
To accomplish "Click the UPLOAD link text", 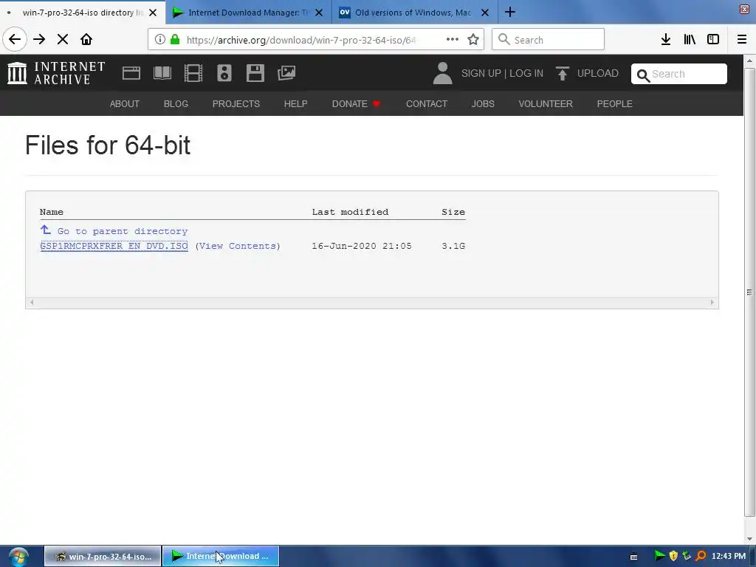I will [598, 73].
